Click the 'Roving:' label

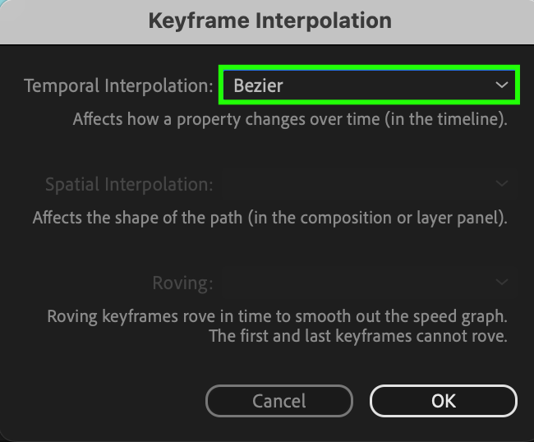coord(182,283)
